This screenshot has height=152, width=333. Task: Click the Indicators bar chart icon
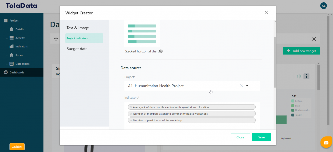(x=12, y=46)
